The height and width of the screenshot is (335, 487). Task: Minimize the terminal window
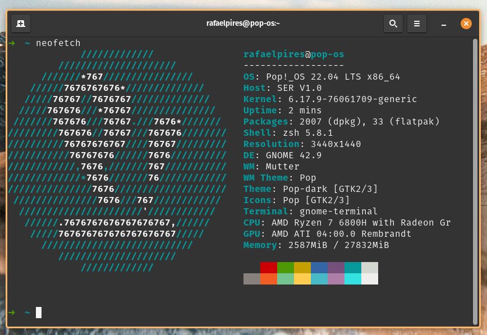[x=444, y=24]
